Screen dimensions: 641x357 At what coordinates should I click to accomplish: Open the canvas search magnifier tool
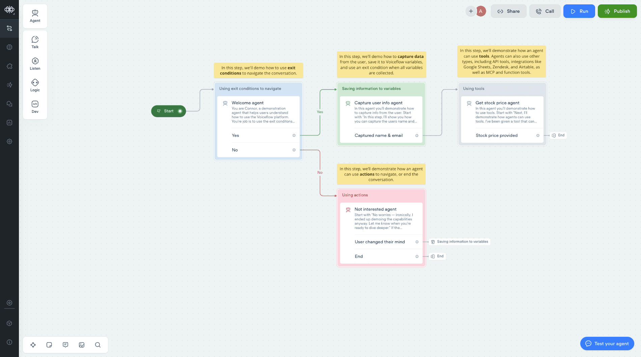(x=98, y=345)
